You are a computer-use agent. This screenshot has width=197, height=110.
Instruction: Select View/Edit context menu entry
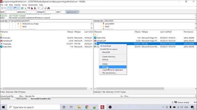click(x=113, y=52)
